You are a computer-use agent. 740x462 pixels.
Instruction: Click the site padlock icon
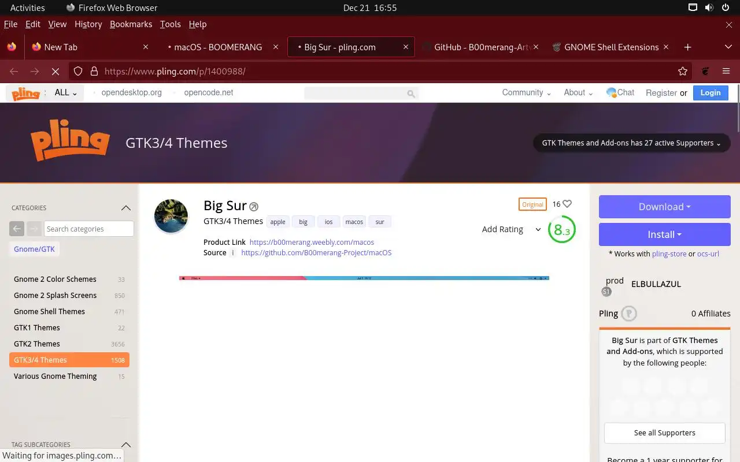(x=94, y=71)
